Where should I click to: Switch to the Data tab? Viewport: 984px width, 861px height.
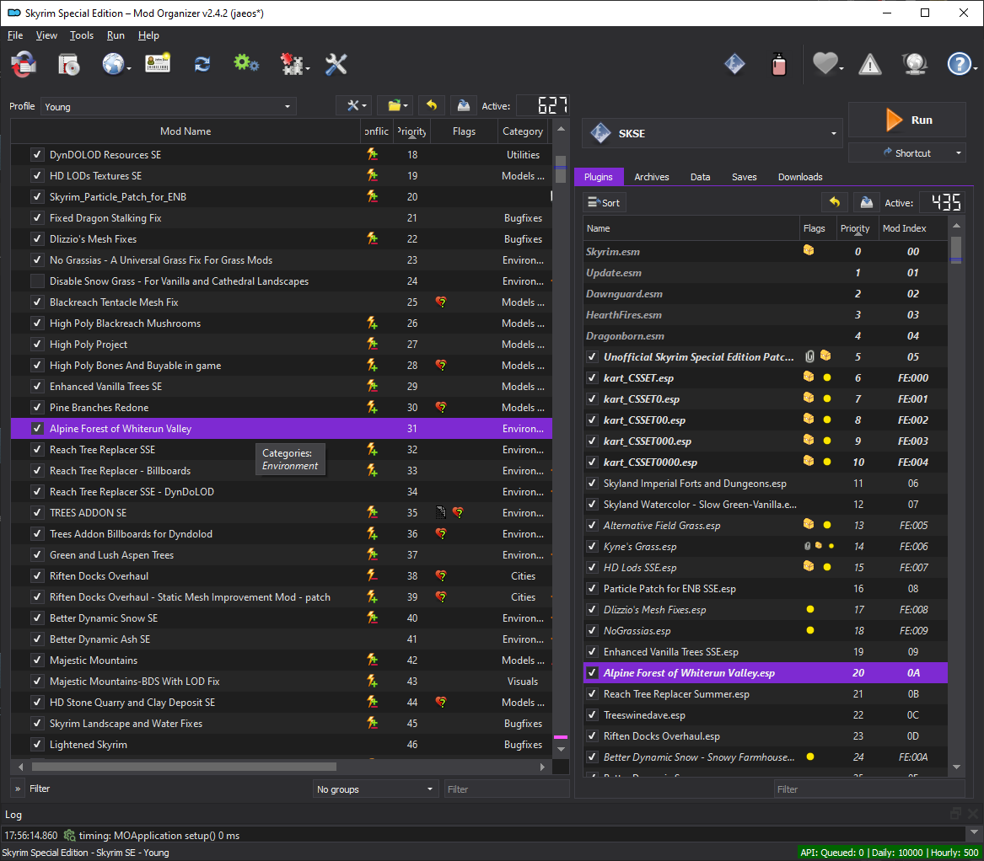(x=701, y=177)
